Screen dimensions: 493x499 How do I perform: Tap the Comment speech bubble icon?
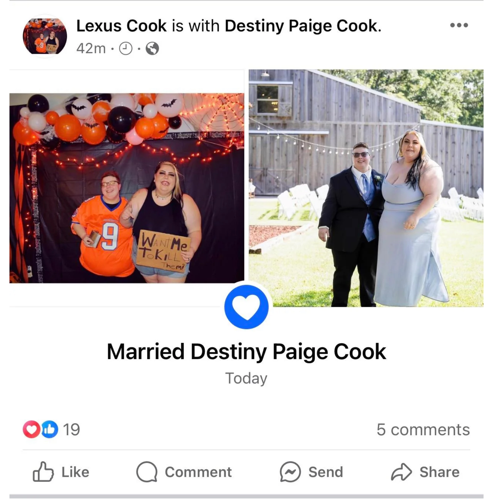coord(147,472)
